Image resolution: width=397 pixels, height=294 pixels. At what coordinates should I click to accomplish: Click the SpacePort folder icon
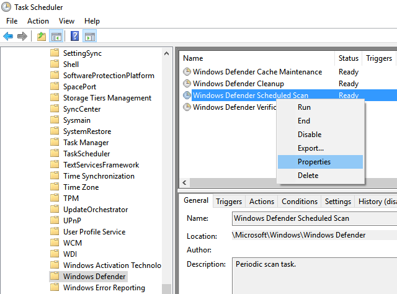(55, 86)
